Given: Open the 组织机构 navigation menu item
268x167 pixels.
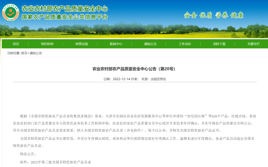Looking at the screenshot, I should coord(47,44).
